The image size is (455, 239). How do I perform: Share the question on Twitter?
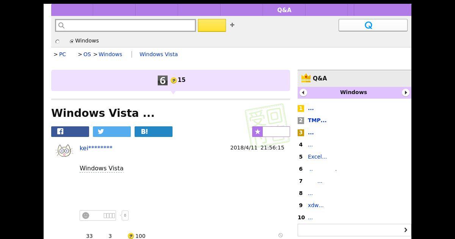[112, 132]
